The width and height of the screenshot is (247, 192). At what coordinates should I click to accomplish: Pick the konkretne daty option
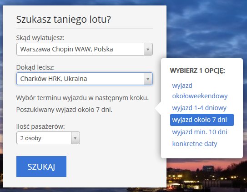(x=195, y=144)
